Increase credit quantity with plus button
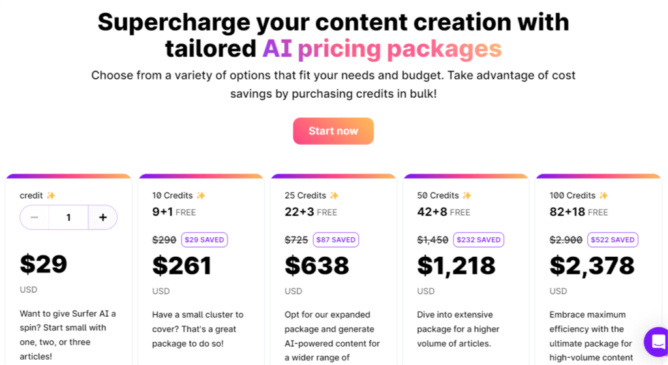 click(102, 218)
